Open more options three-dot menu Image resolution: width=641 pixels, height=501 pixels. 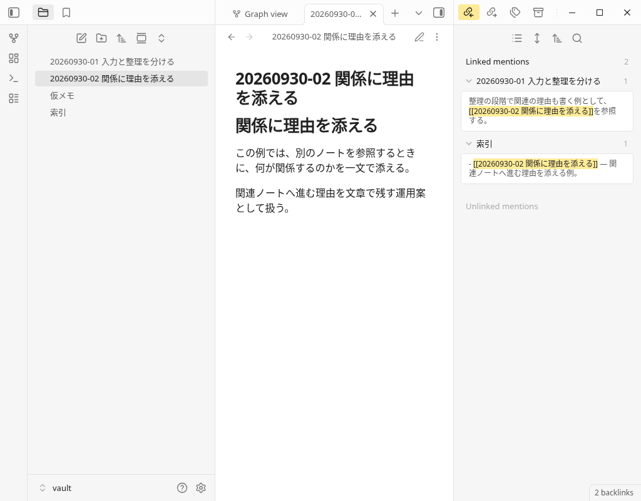click(x=437, y=37)
